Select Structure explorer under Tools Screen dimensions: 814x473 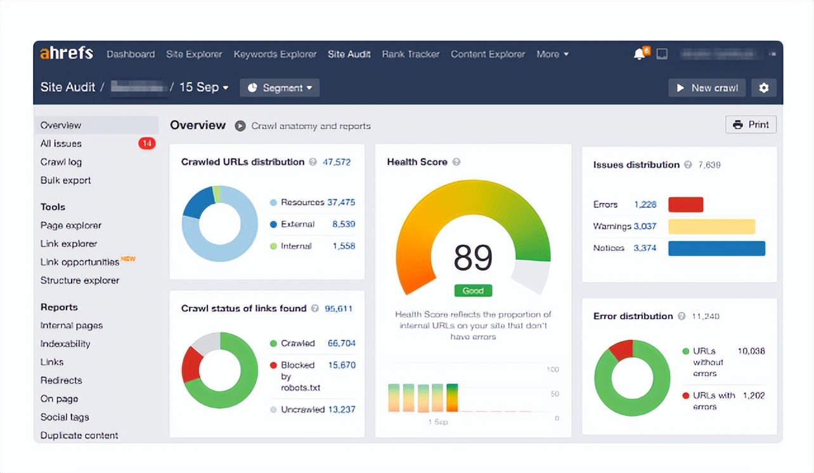pos(80,280)
